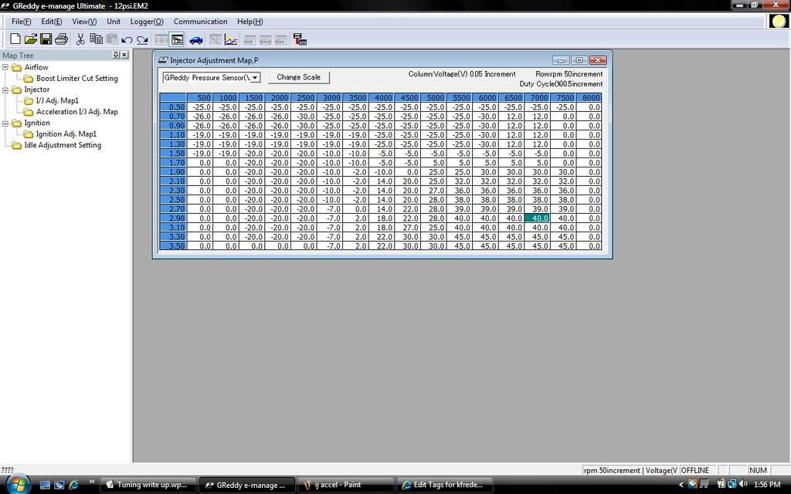Minimize the Injector Adjustment Map window
This screenshot has height=494, width=791.
[561, 60]
